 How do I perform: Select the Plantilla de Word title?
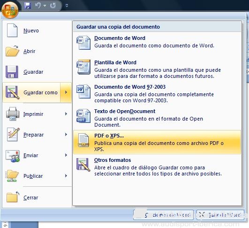point(115,62)
